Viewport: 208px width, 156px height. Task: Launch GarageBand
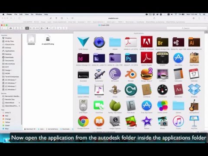tap(194, 105)
